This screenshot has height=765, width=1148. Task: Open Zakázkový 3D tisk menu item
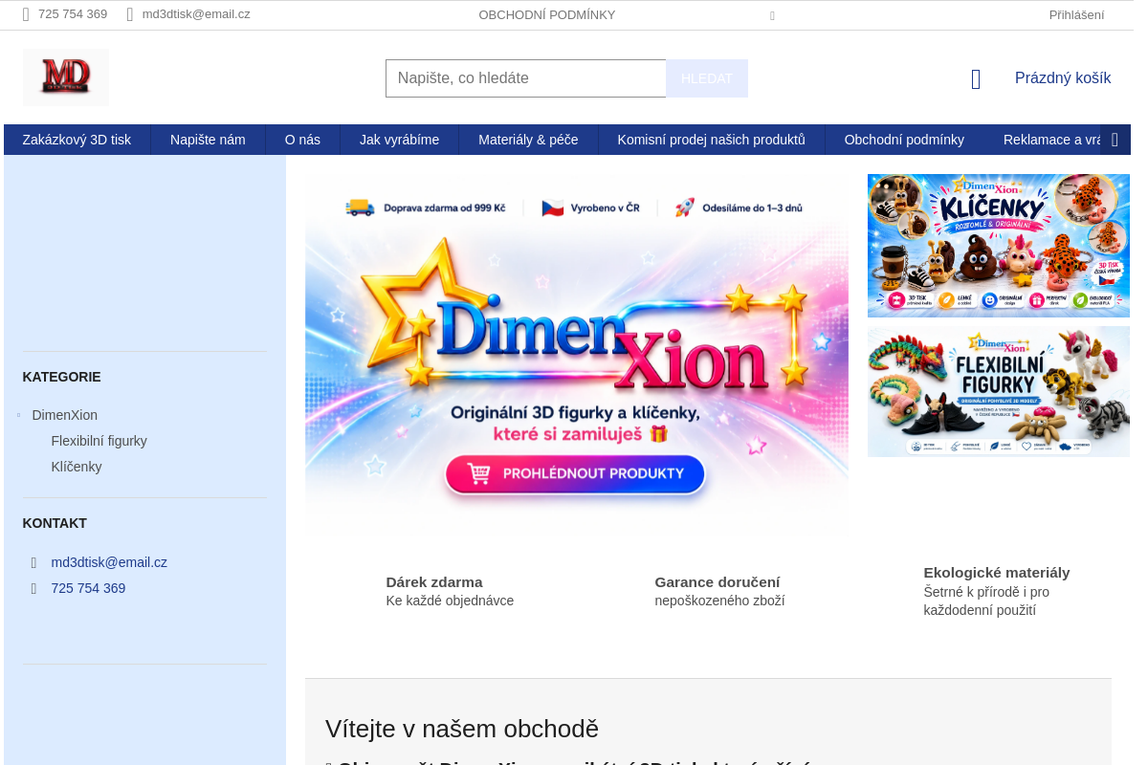click(77, 140)
